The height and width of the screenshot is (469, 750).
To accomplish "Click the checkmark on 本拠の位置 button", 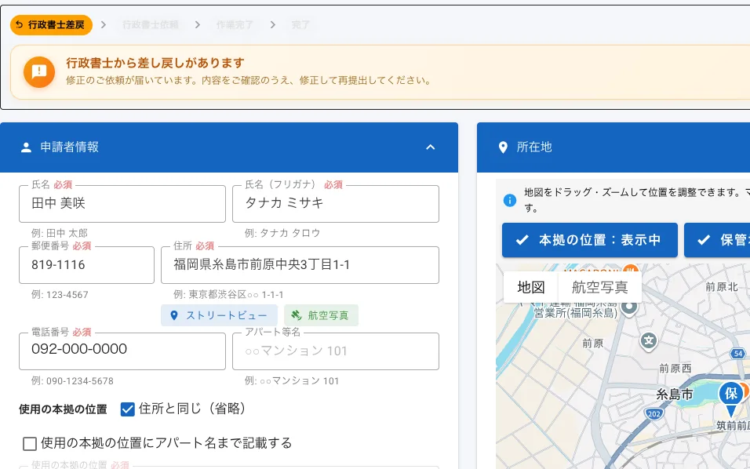I will [522, 240].
